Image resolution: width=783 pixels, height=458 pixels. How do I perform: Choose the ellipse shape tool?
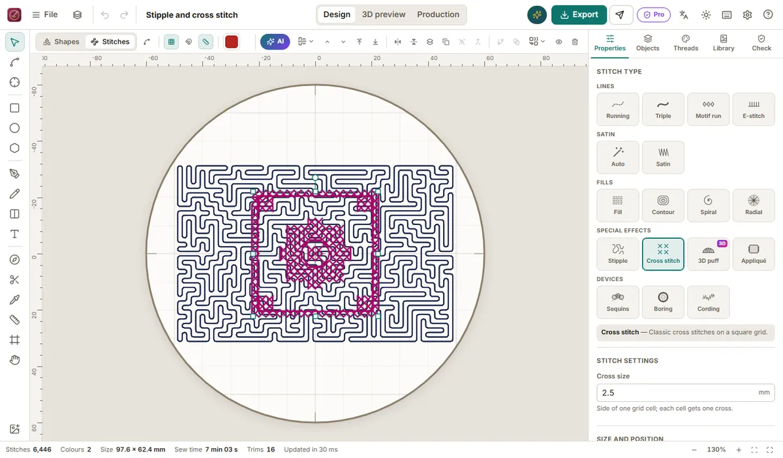point(14,128)
